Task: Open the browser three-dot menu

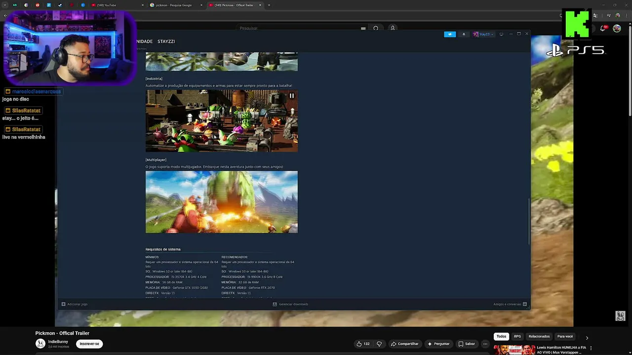Action: tap(626, 15)
